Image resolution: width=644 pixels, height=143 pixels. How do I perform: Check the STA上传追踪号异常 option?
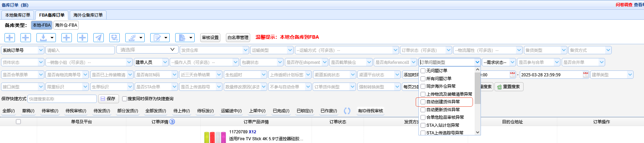tap(423, 133)
